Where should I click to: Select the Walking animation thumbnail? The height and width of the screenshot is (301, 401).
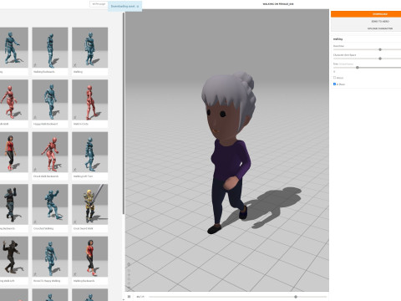pos(89,48)
